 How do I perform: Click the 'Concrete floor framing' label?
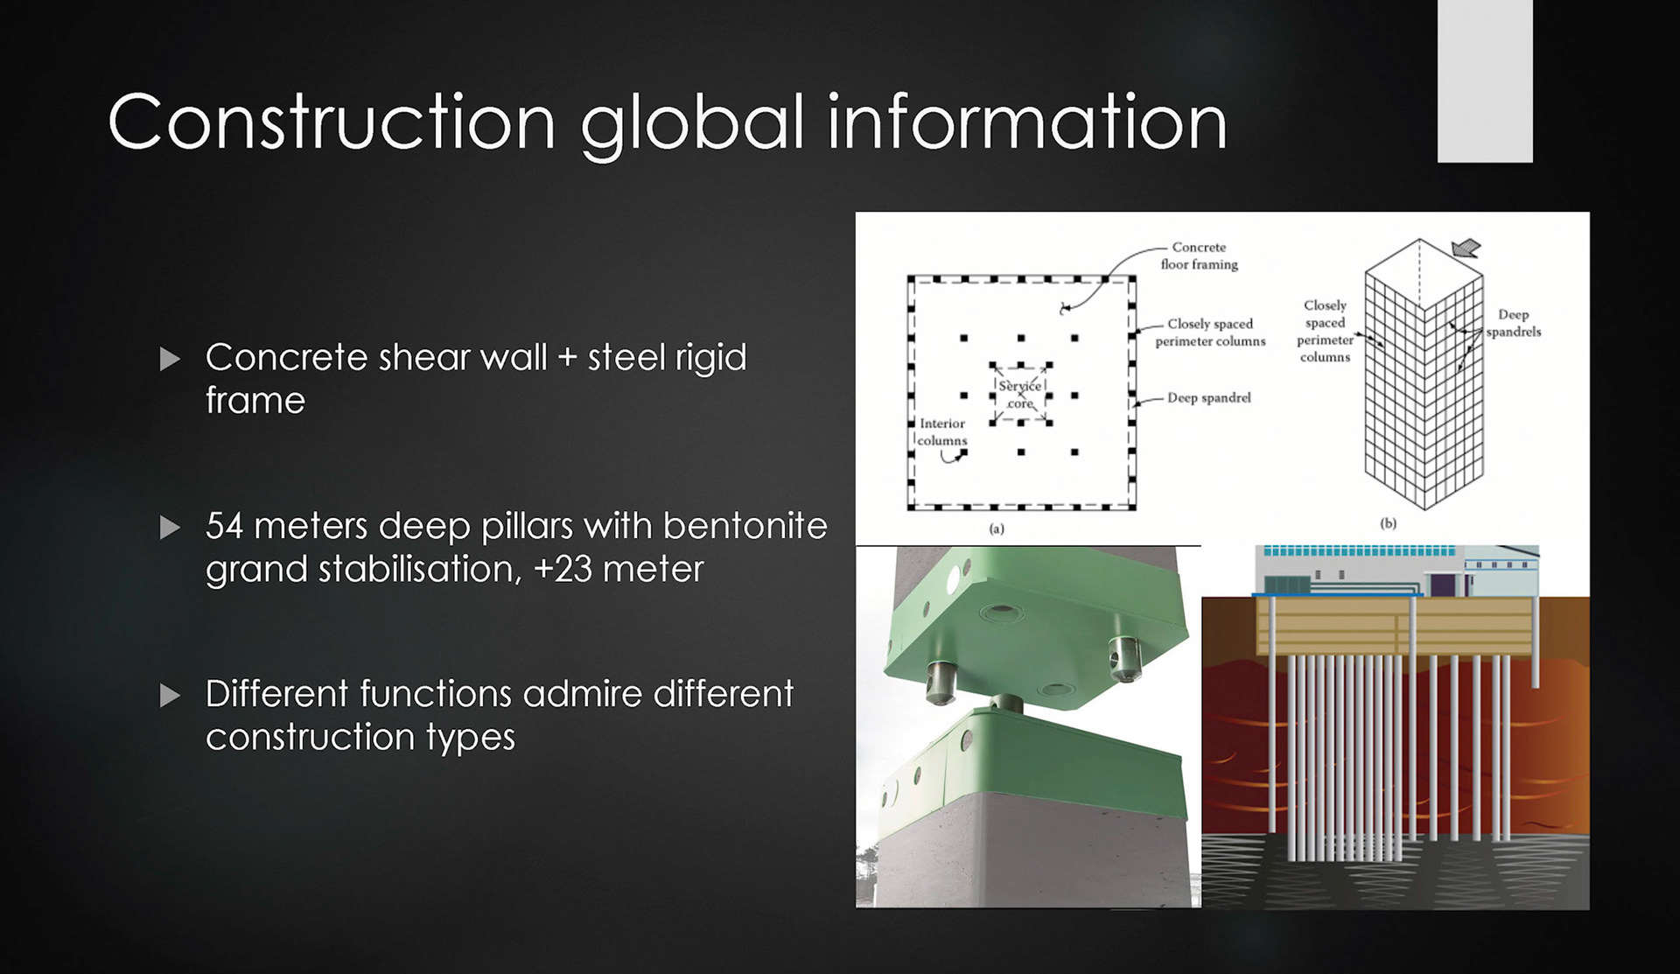(1199, 256)
